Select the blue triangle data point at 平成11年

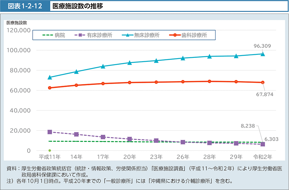(50, 77)
